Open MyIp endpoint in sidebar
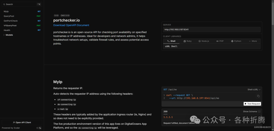The width and height of the screenshot is (274, 131). [x=22, y=11]
